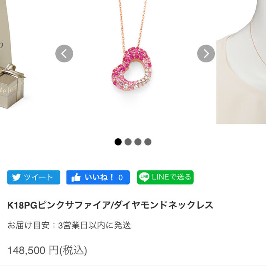Viewport: 266px width, 266px height.
Task: Select the third carousel dot
Action: [138, 142]
